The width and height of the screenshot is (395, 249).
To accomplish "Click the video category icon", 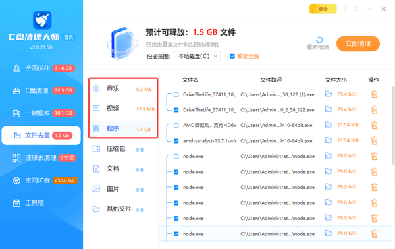I will click(x=96, y=109).
